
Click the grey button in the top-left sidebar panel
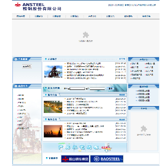27,66
